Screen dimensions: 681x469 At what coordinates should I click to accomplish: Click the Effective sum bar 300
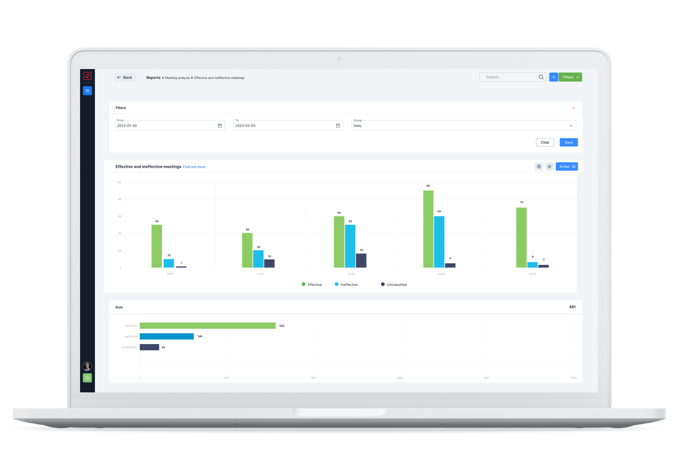point(208,326)
